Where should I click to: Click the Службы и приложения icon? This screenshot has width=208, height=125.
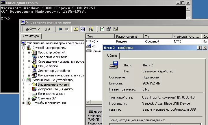(x=29, y=103)
